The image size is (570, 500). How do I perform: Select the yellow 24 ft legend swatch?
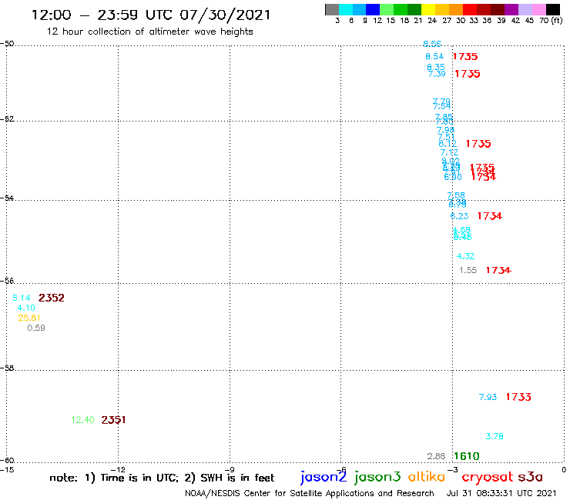pyautogui.click(x=428, y=9)
